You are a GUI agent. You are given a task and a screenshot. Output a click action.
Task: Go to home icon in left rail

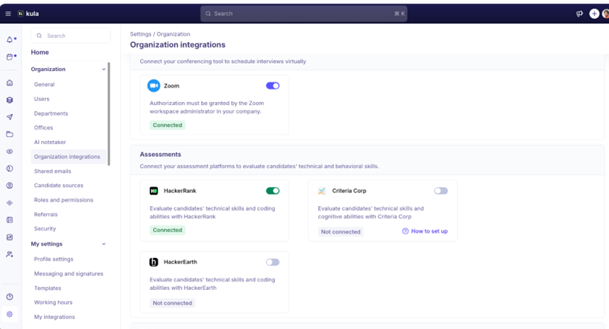point(9,83)
